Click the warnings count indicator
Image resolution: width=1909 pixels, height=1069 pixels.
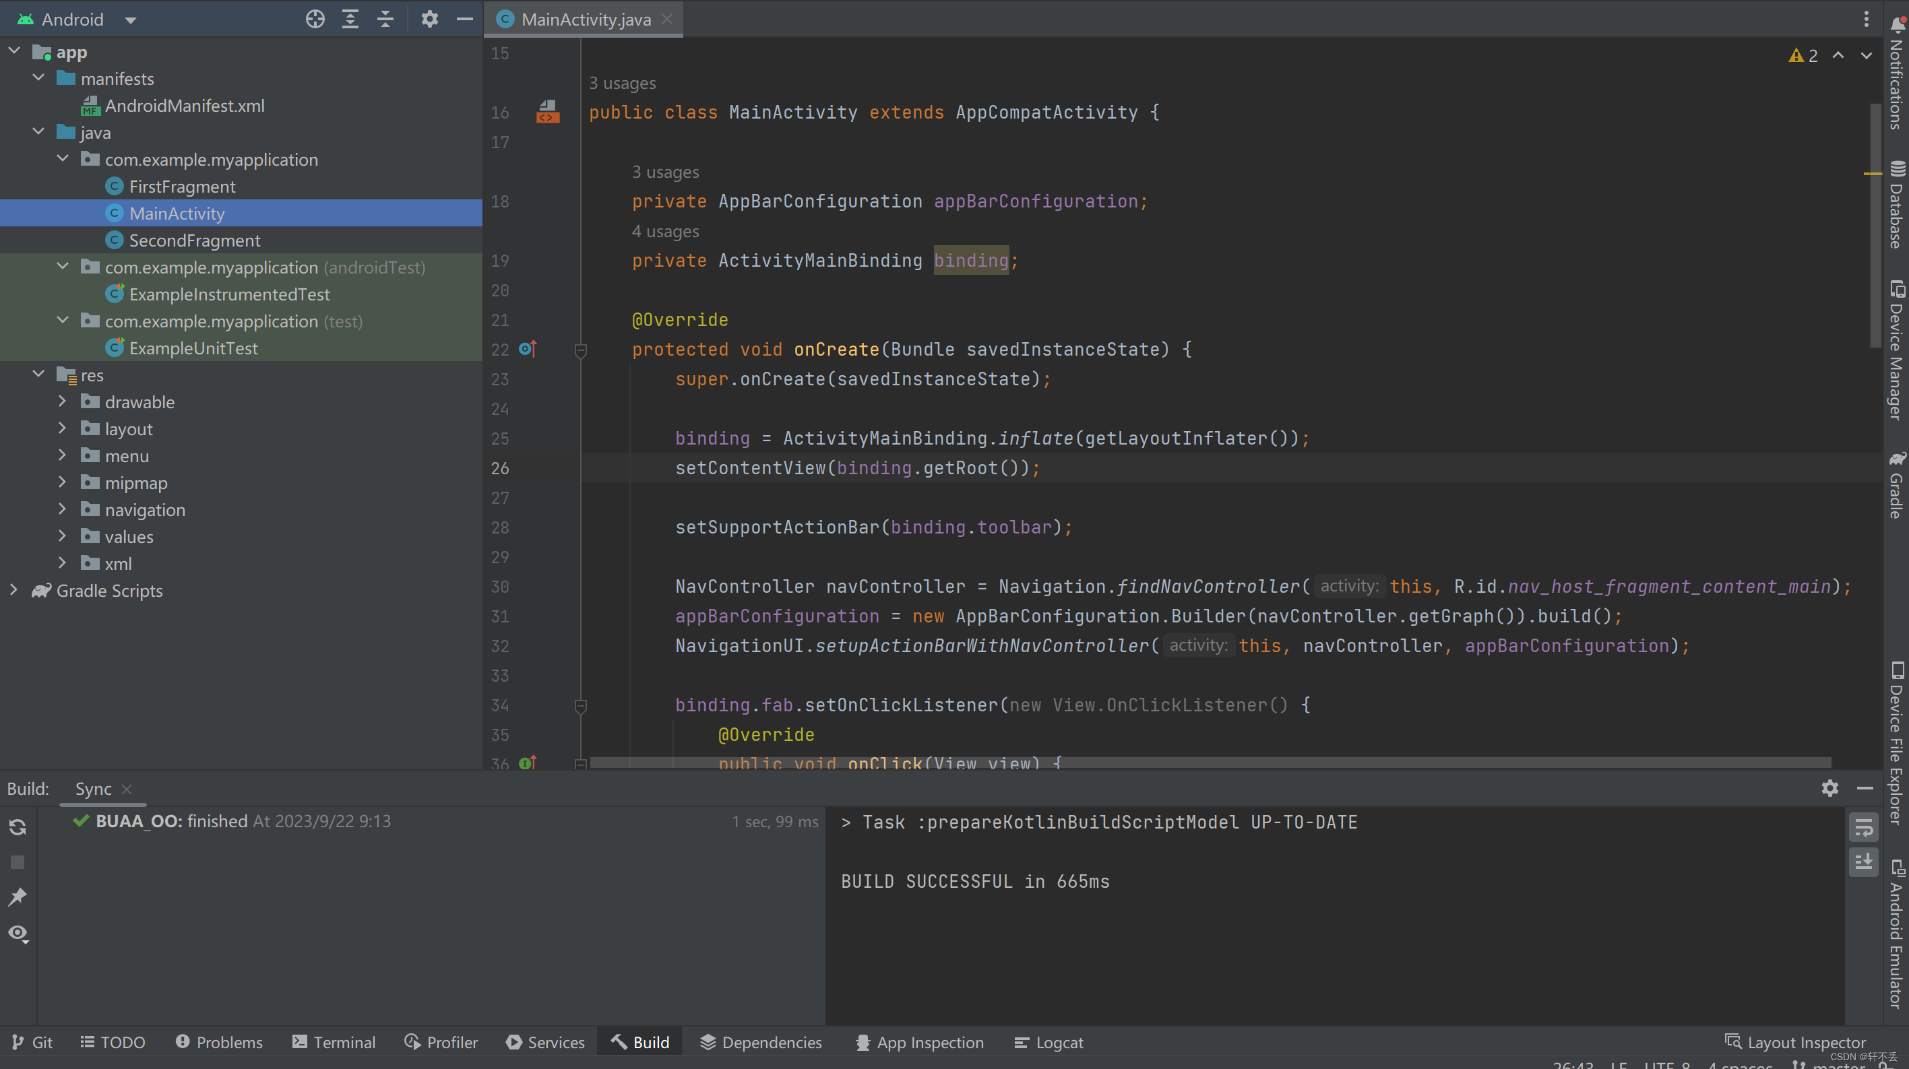[1803, 55]
